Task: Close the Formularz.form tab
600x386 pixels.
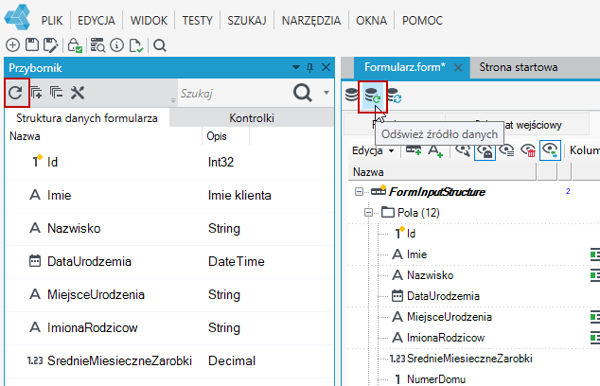Action: pyautogui.click(x=458, y=68)
